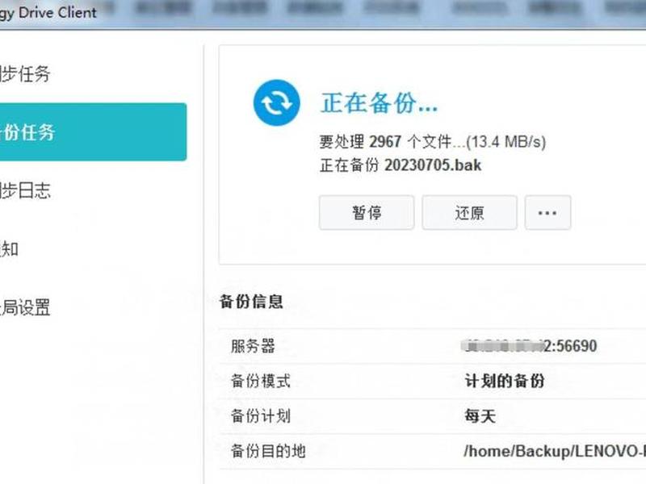Click the 服务器 row label
The image size is (646, 484).
coord(253,346)
